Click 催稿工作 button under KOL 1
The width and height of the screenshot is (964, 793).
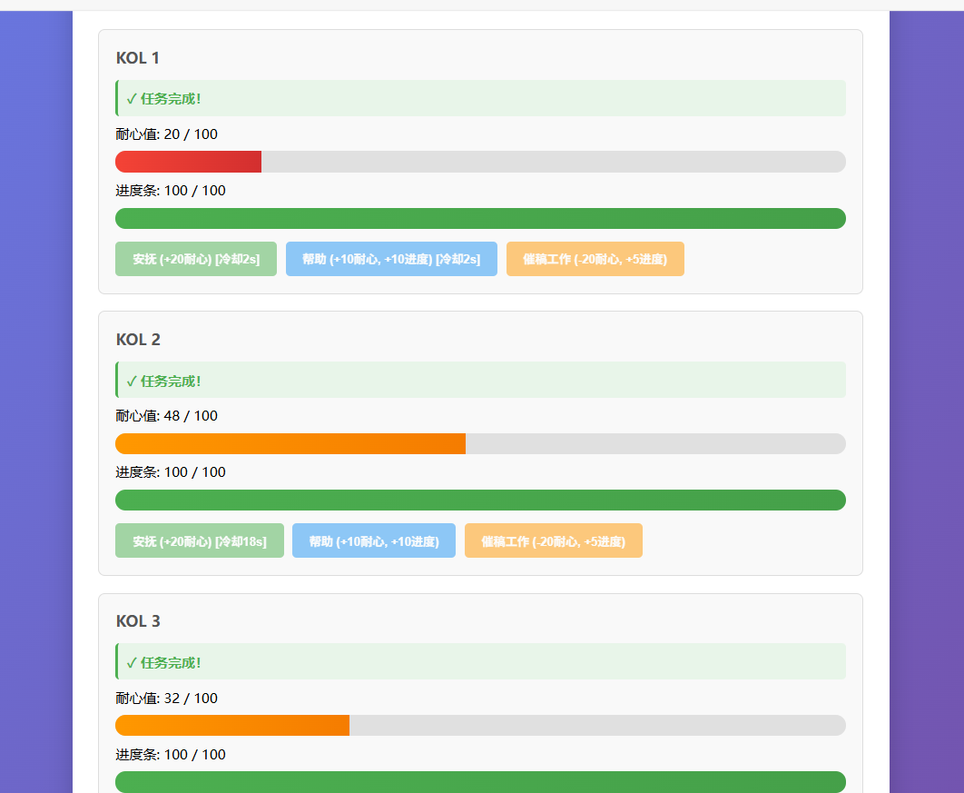[595, 259]
